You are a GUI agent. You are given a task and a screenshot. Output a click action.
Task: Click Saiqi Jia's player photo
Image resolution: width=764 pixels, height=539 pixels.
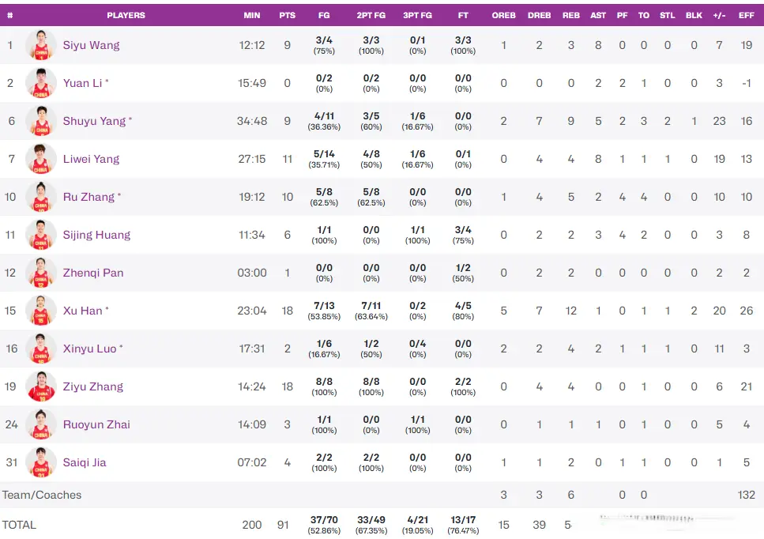(40, 462)
